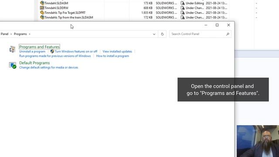The width and height of the screenshot is (279, 157).
Task: Click the Tip from the train.SLDASM icon
Action: click(42, 17)
